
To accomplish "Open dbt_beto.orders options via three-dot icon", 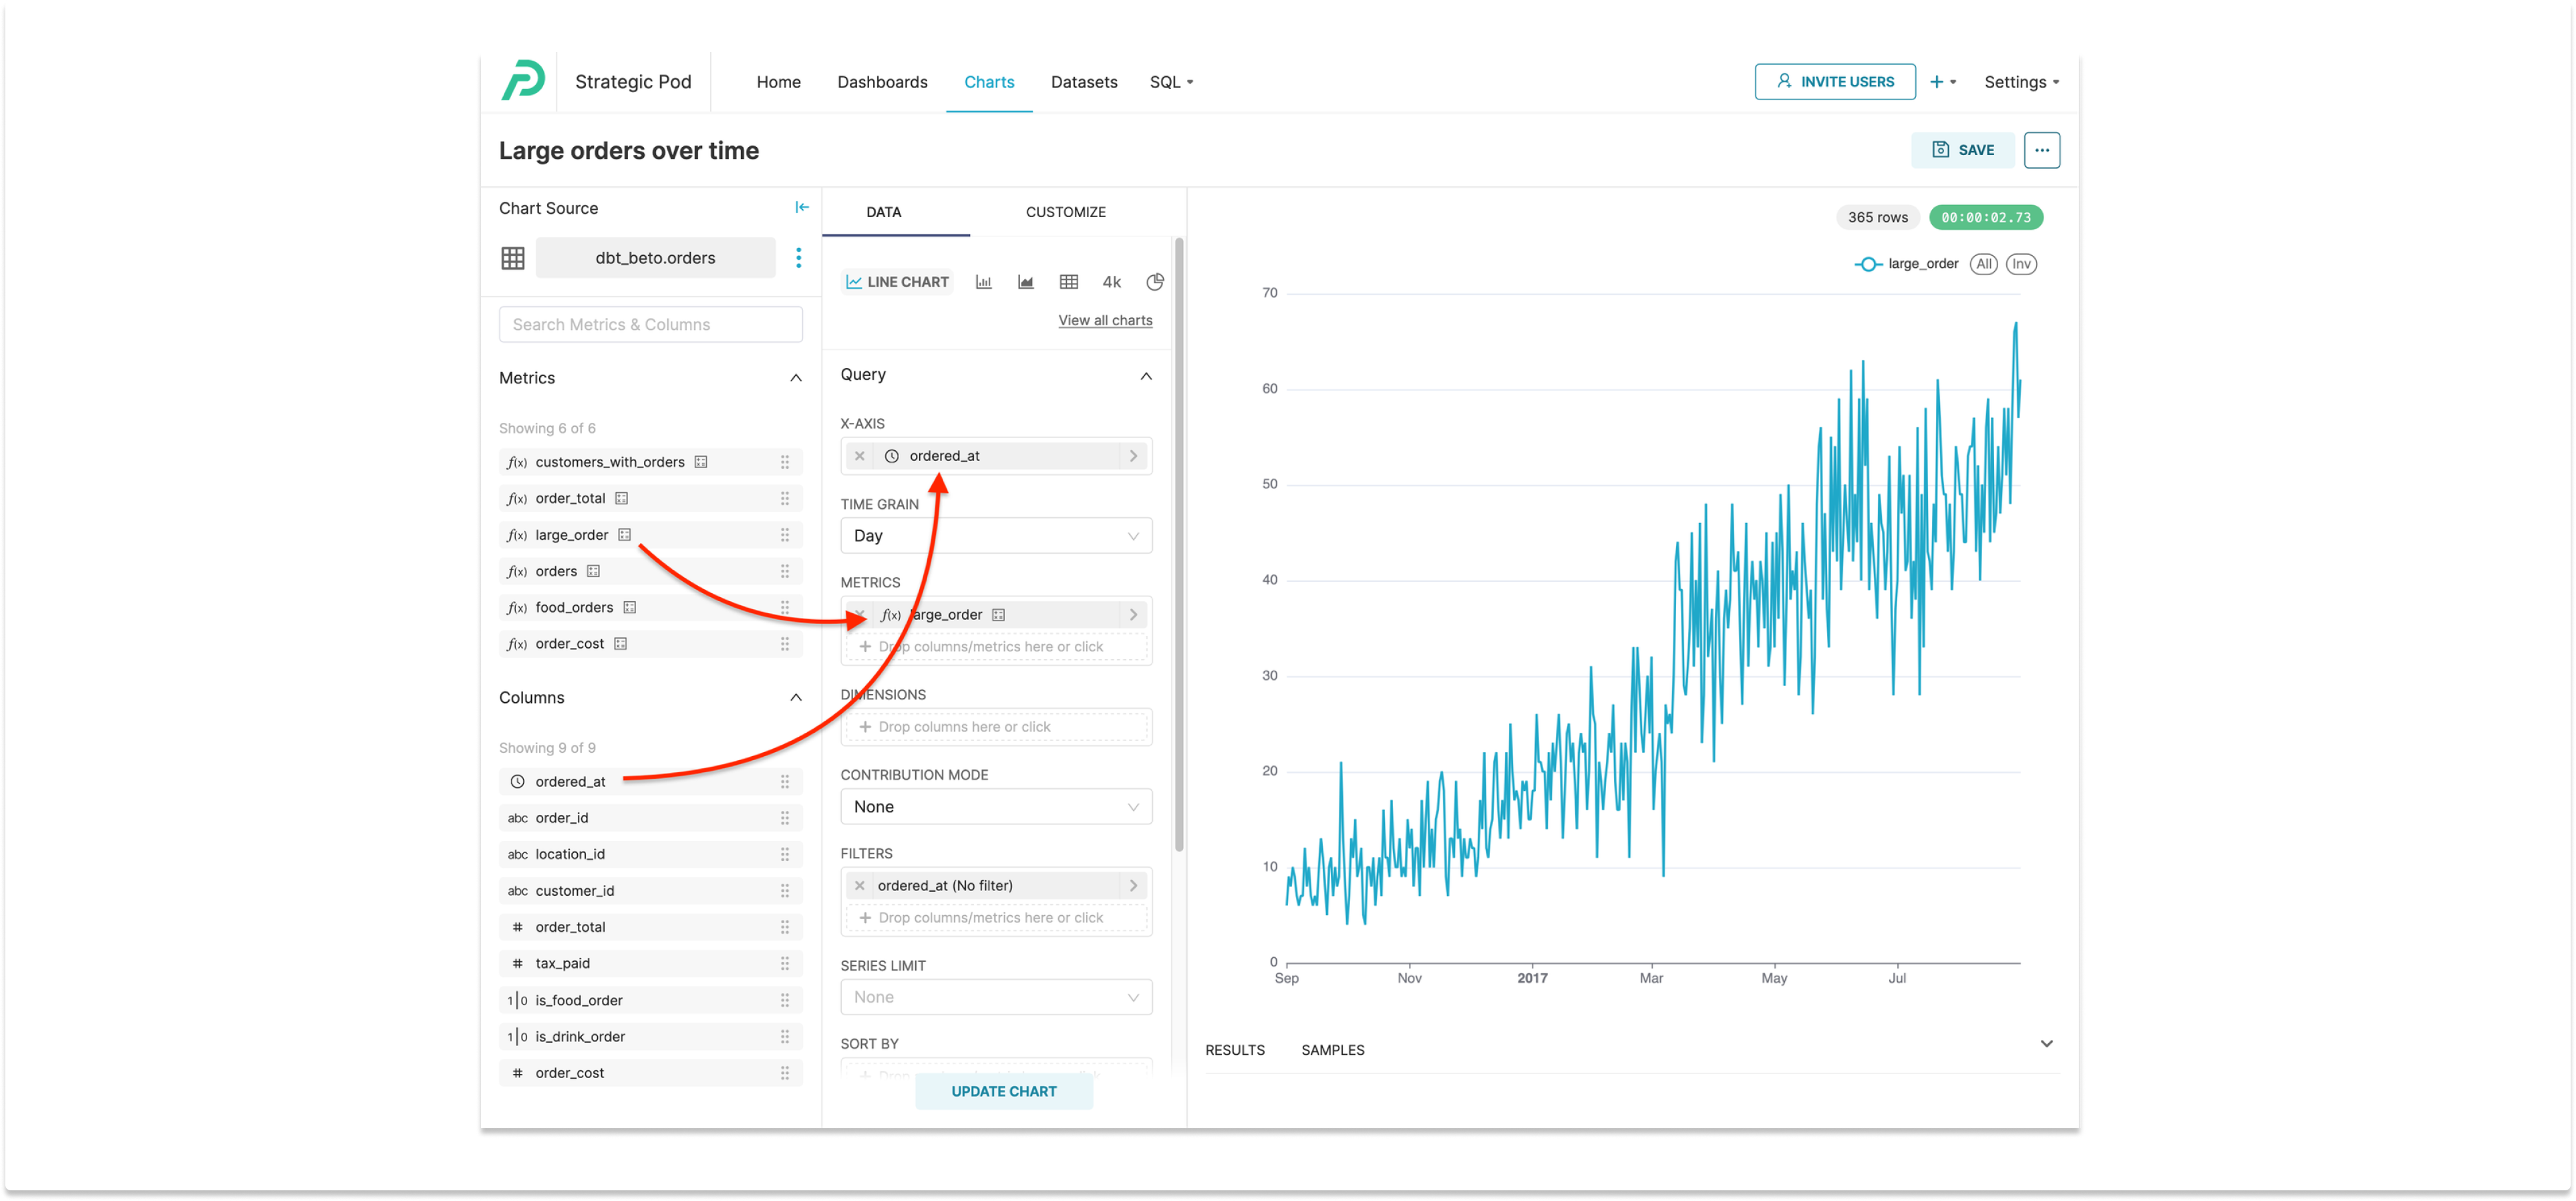I will 799,257.
